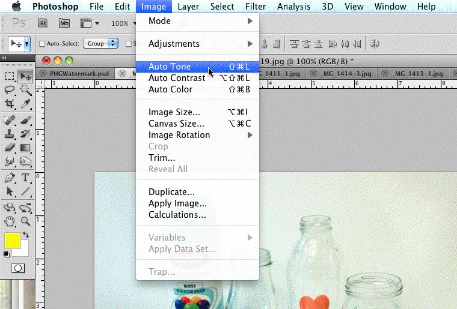Select the Magic Wand tool
Screen dimensions: 457x309
pos(25,90)
